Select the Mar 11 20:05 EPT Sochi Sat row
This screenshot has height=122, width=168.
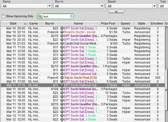point(83,112)
